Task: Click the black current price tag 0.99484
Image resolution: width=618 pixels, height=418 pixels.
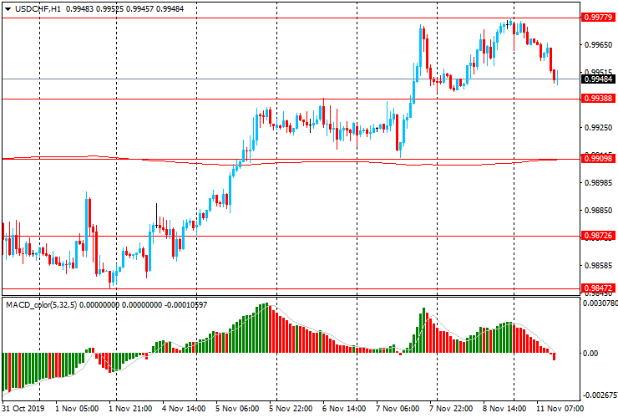Action: click(598, 79)
